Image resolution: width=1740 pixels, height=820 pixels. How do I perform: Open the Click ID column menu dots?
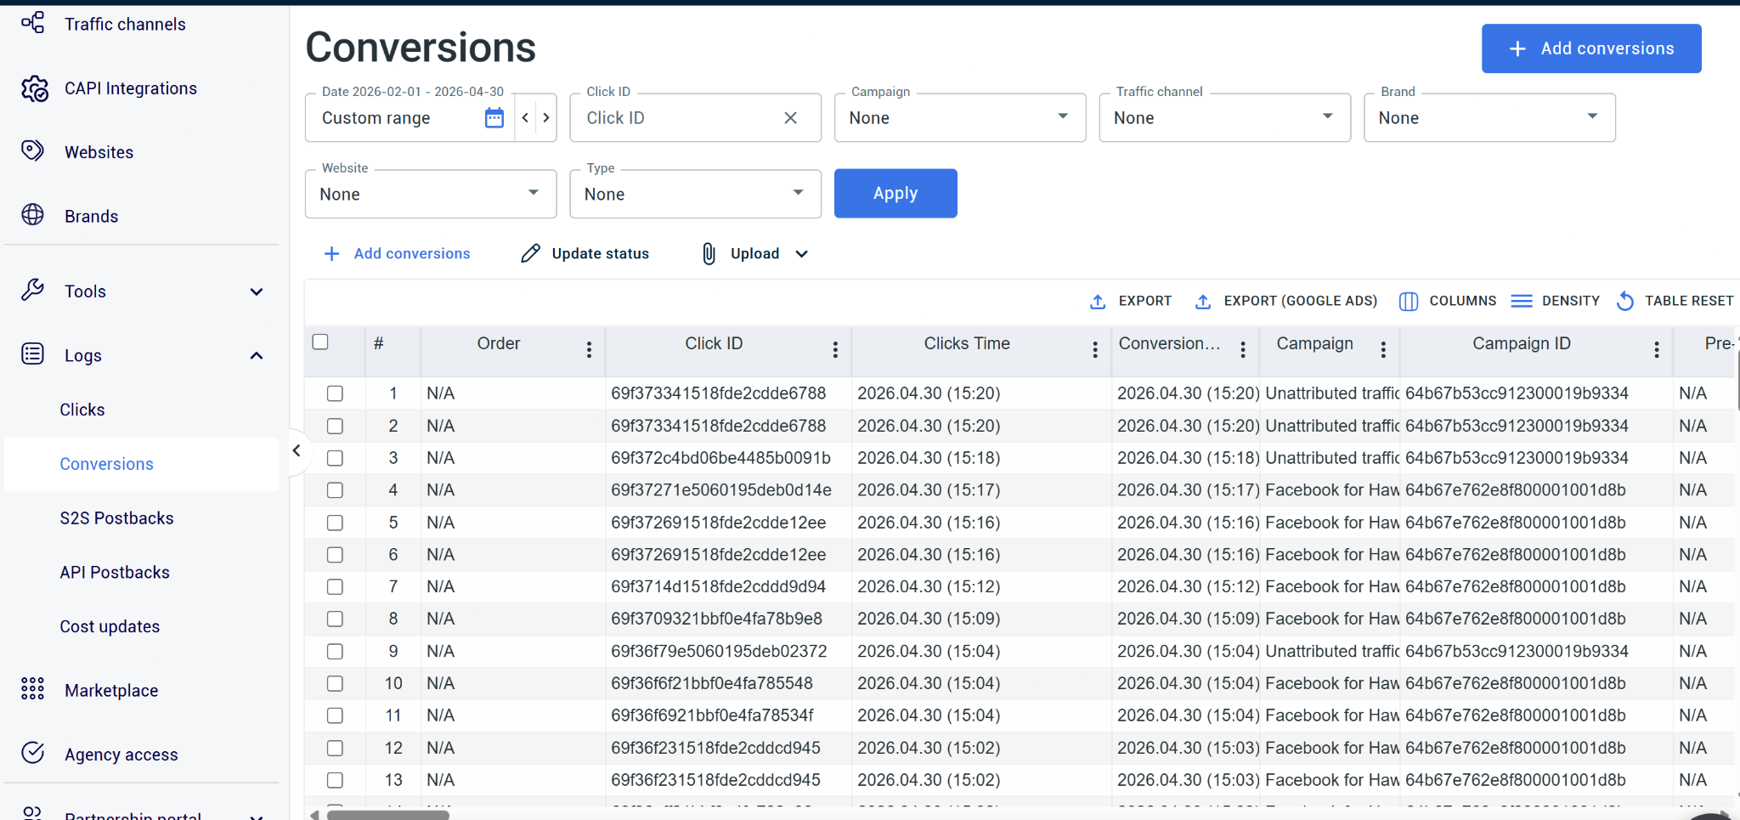point(835,349)
